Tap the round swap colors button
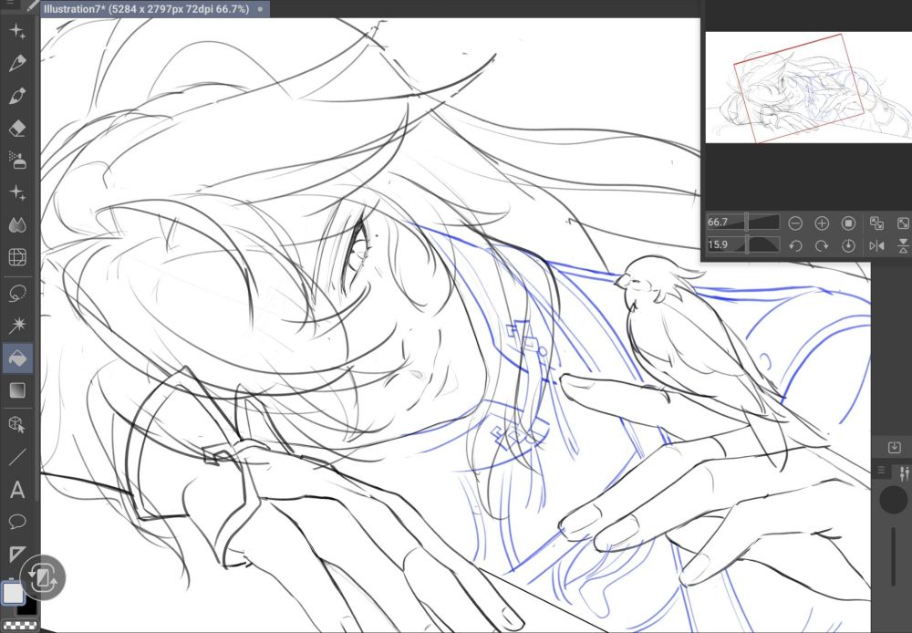 point(43,577)
